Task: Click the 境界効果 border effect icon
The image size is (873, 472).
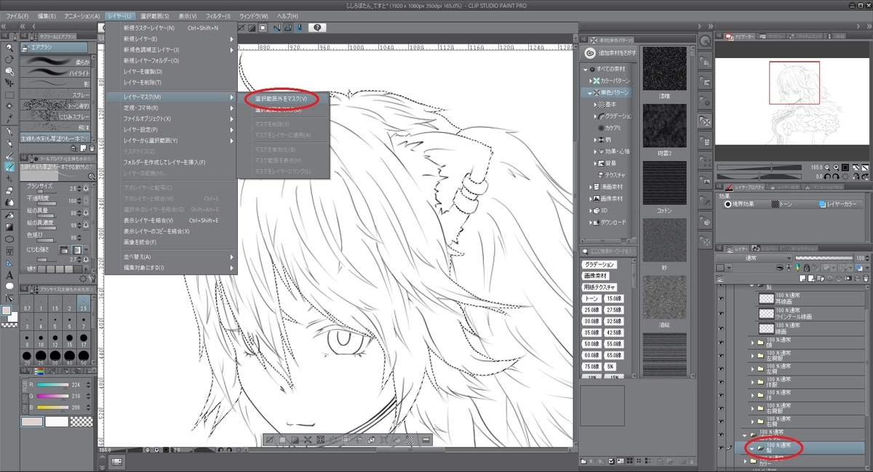Action: tap(727, 205)
